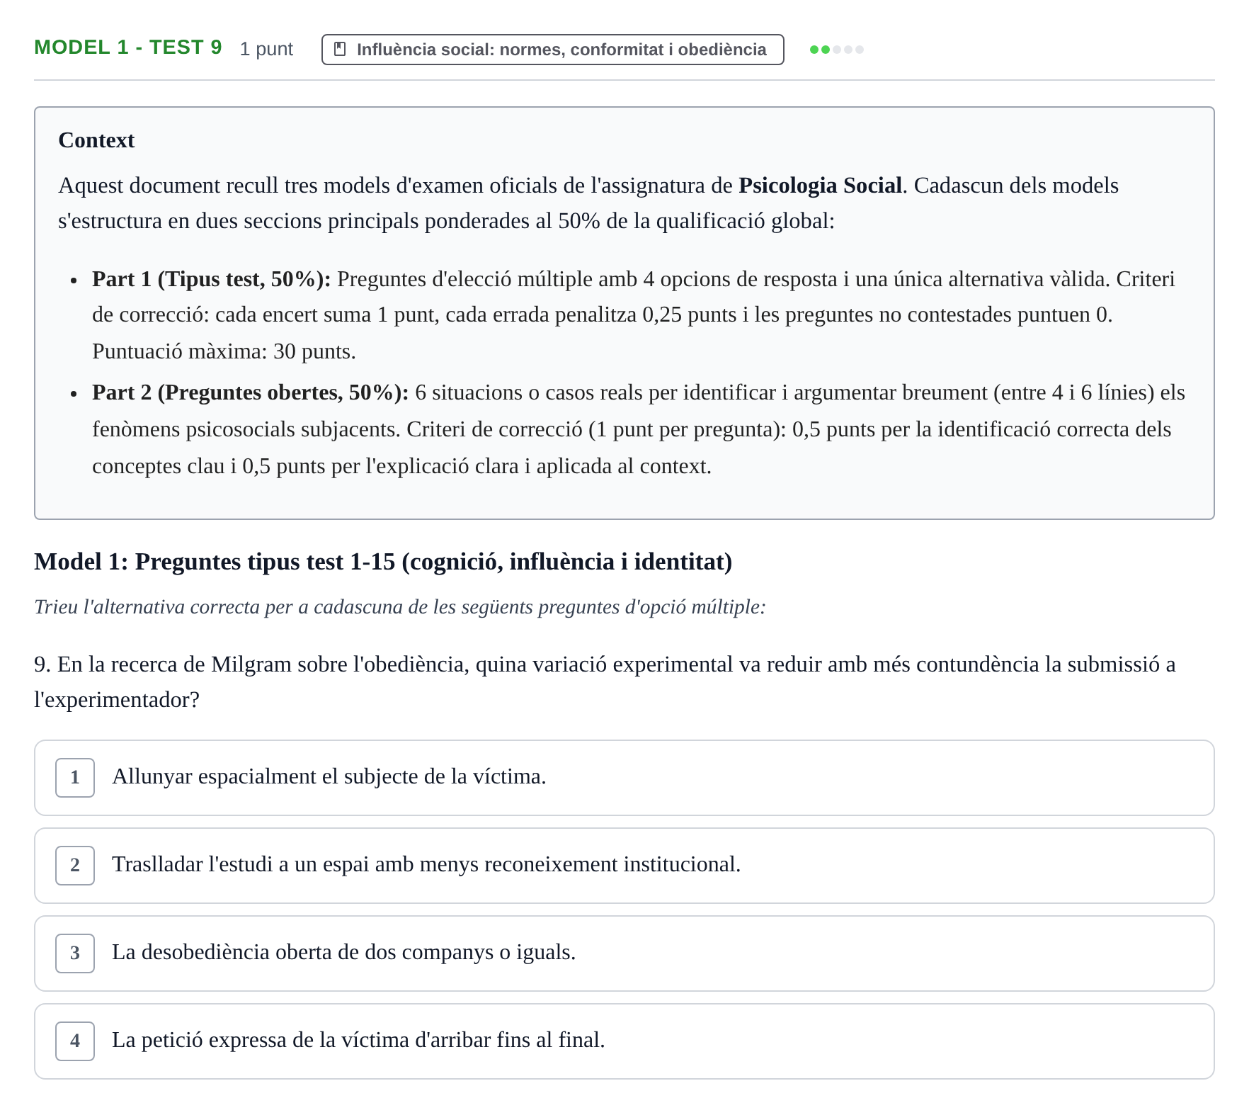Screen dimensions: 1249x1115
Task: Click 'Part 2 (Preguntes obertes, 50%):' label
Action: (251, 392)
